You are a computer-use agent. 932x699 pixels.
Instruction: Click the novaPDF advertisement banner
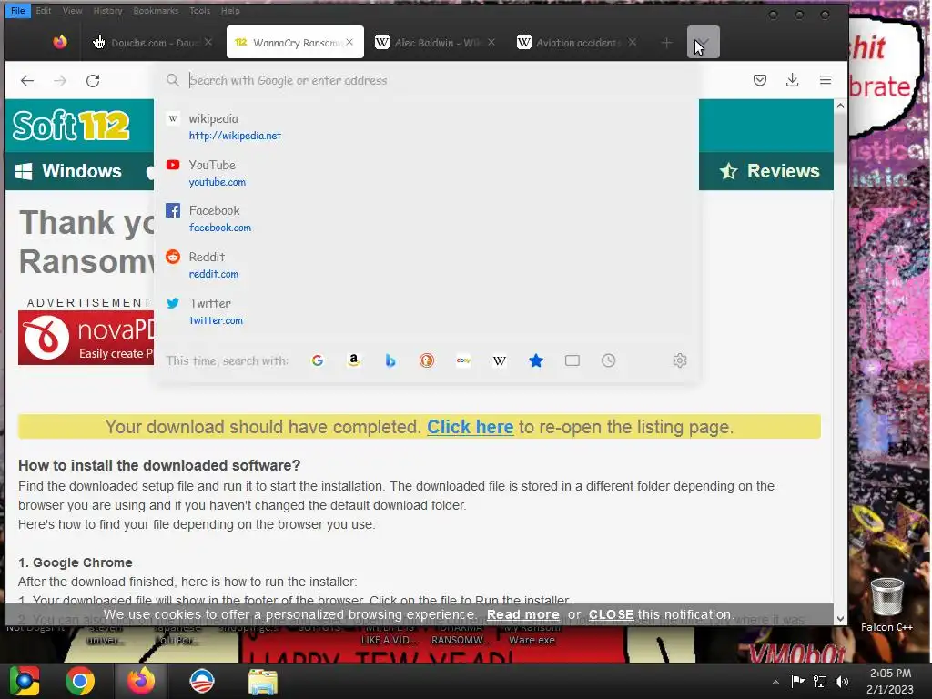pos(86,338)
